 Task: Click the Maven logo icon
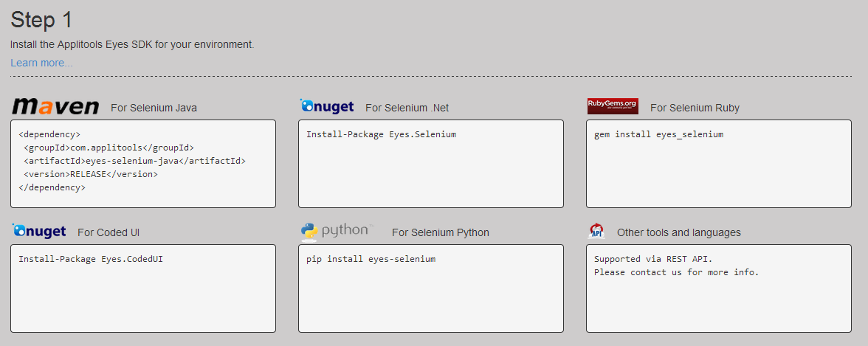55,106
